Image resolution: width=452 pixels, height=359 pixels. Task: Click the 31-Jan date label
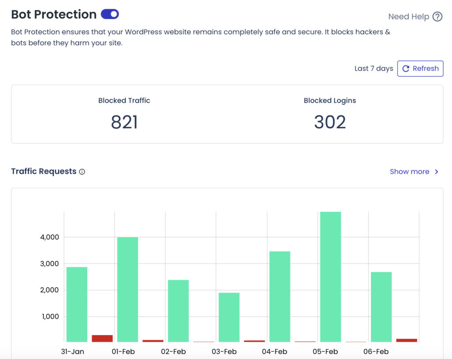[x=73, y=352]
